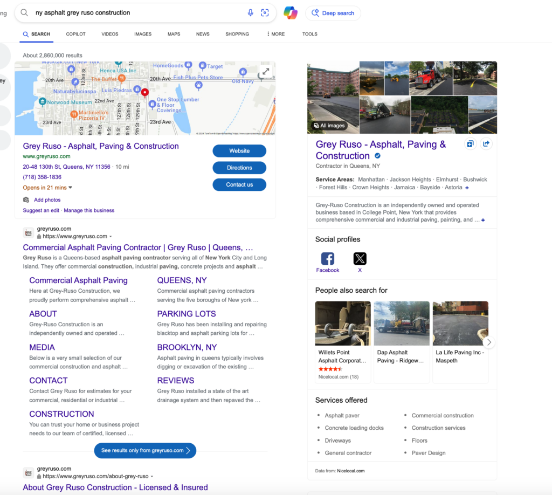Expand opening hours next to "Opens in 21 mins"
This screenshot has height=495, width=552.
pyautogui.click(x=70, y=188)
